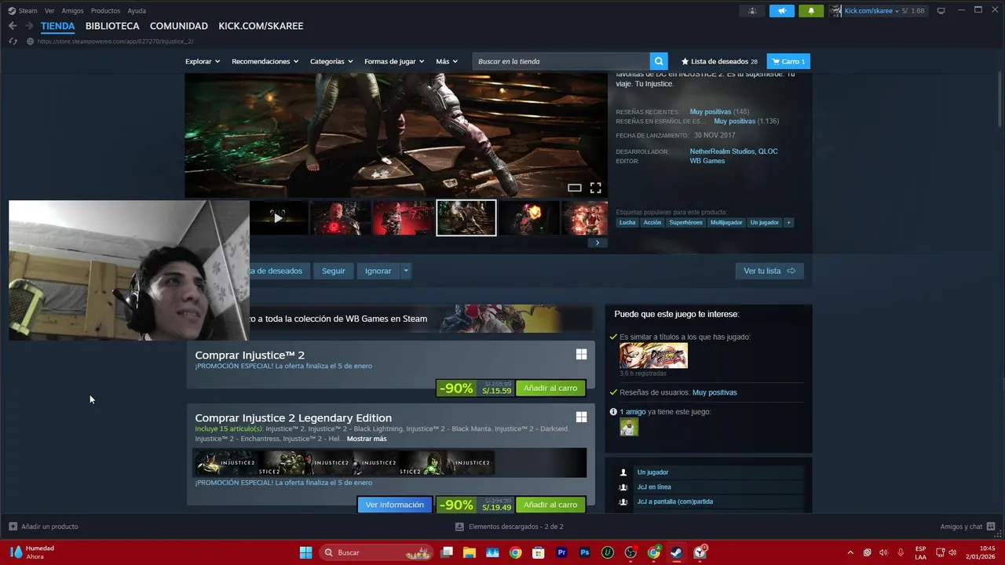This screenshot has height=565, width=1005.
Task: Open the Steam announcements megaphone button
Action: point(781,11)
